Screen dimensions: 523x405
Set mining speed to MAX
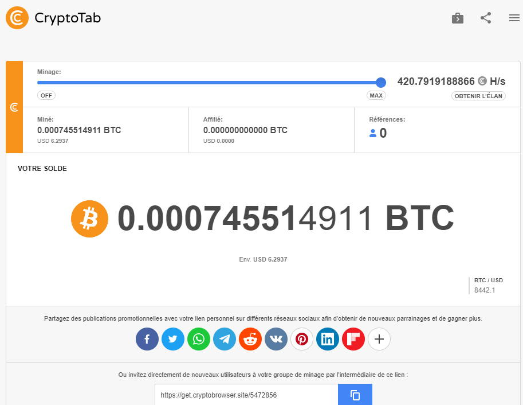(376, 96)
